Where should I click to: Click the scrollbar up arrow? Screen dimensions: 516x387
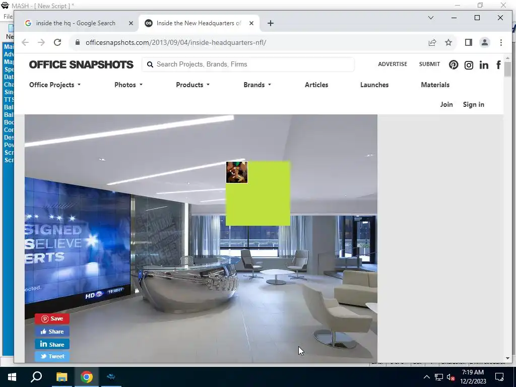(507, 57)
